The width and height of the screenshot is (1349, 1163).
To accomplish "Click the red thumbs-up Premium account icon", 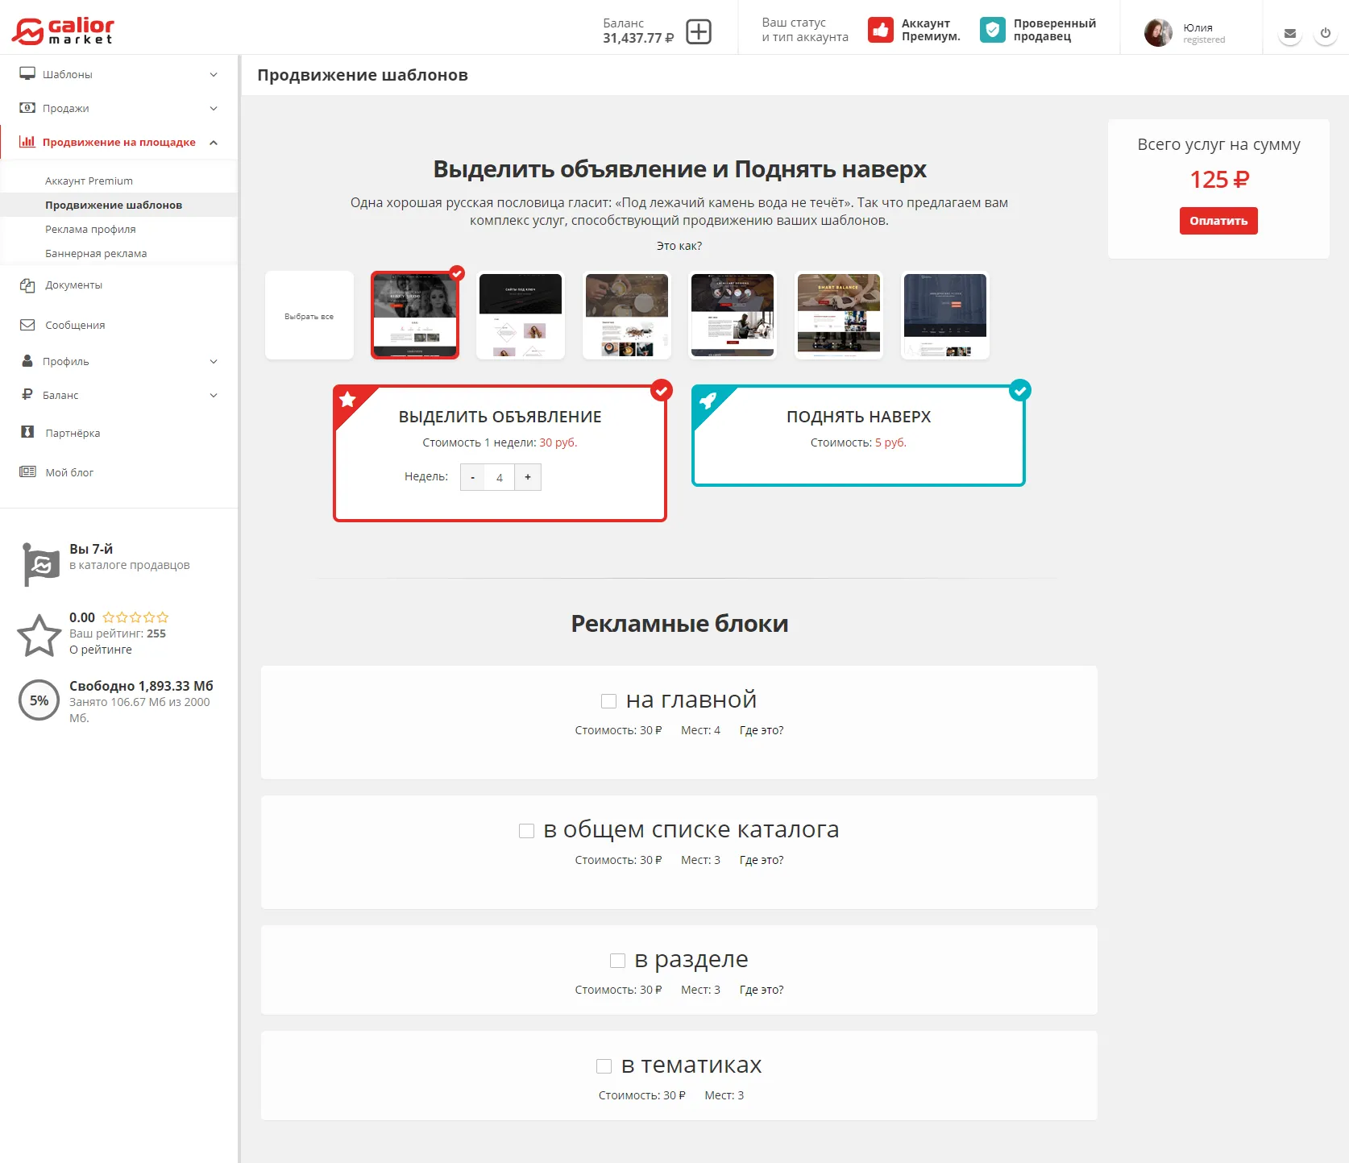I will click(x=880, y=31).
